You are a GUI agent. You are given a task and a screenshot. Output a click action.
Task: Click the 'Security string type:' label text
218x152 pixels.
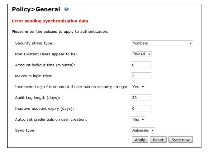pyautogui.click(x=34, y=43)
